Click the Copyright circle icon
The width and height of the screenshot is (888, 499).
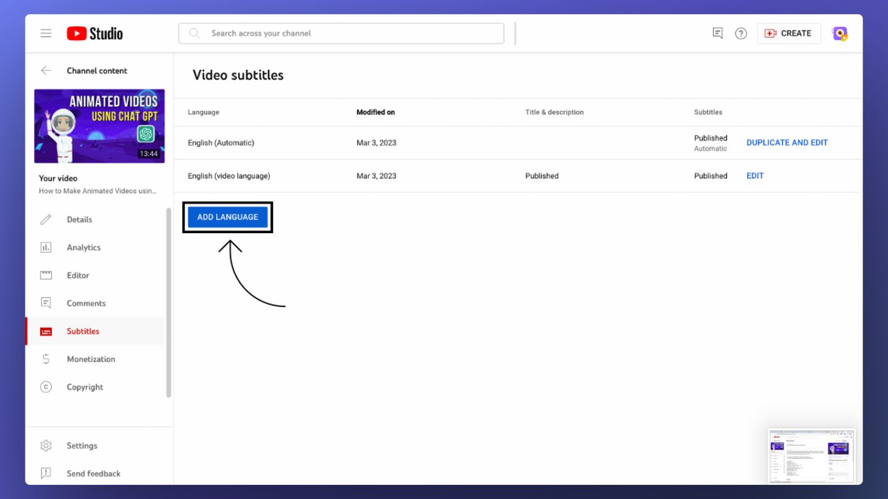pos(46,387)
